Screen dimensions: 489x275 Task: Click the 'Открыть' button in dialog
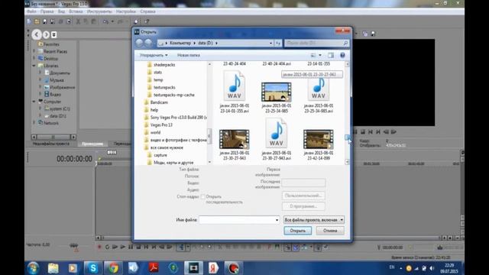298,231
